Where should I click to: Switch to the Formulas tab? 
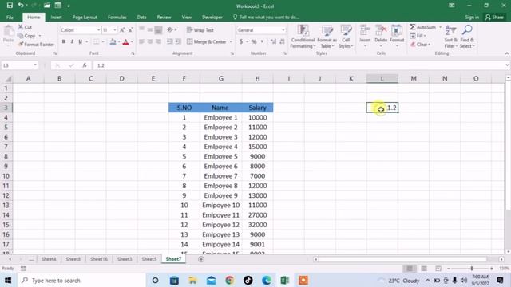[117, 17]
